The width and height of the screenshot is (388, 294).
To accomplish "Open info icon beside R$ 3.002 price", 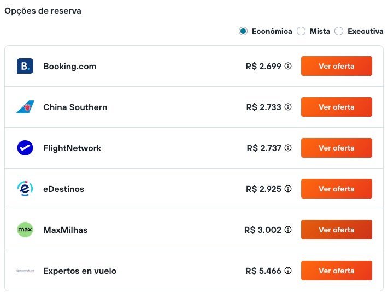I will click(288, 230).
